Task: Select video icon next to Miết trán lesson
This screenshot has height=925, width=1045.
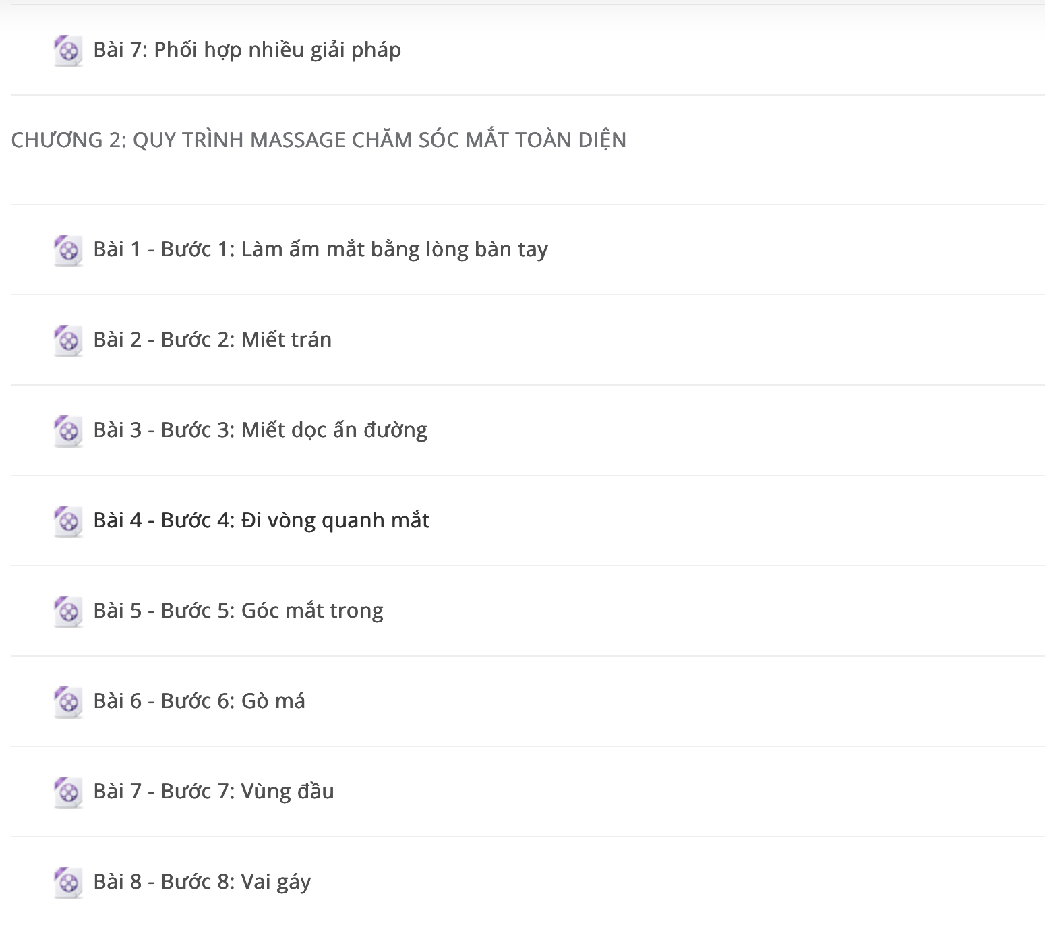Action: pyautogui.click(x=68, y=340)
